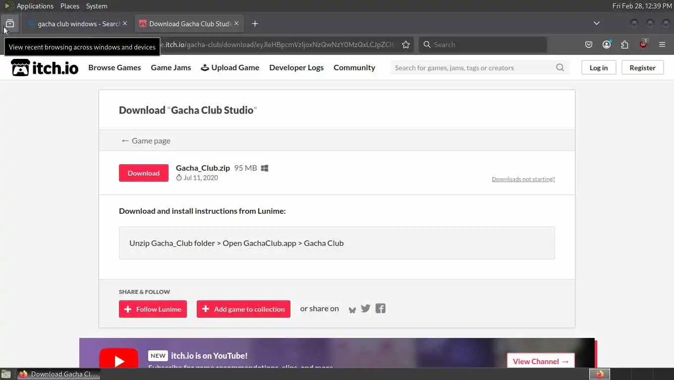Open the Places menu
The width and height of the screenshot is (674, 380).
click(x=70, y=6)
